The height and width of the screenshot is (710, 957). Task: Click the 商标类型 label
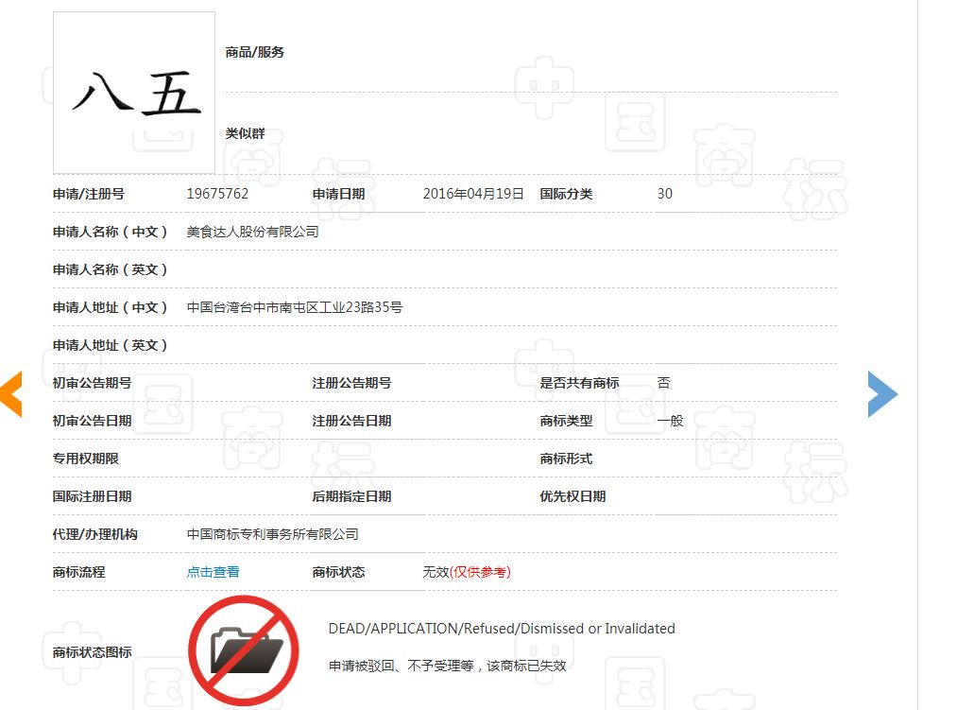tap(567, 421)
